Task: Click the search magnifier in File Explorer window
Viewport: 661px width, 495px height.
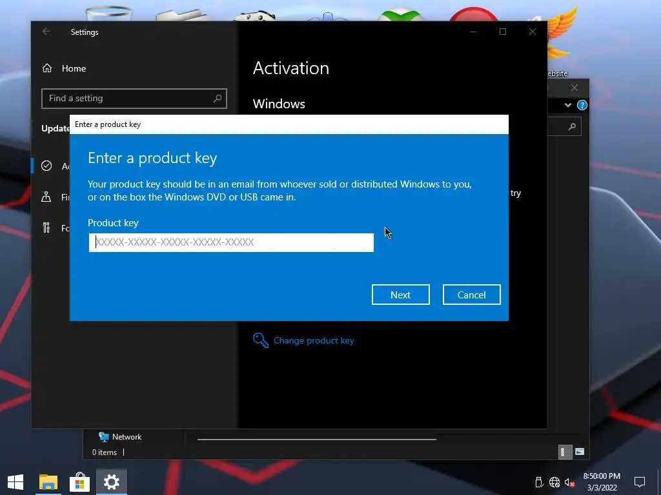Action: 572,127
